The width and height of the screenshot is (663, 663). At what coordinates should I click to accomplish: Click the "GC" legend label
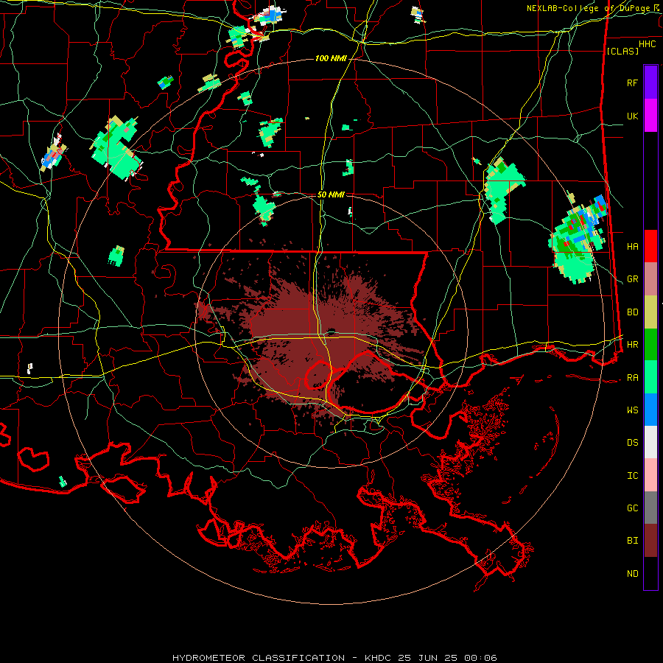coord(632,508)
